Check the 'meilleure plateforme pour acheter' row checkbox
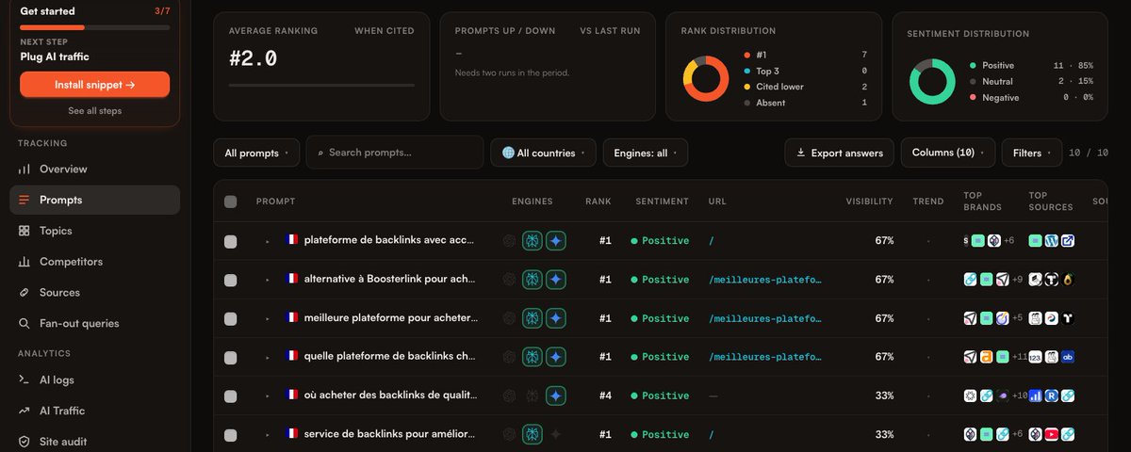This screenshot has height=452, width=1131. pyautogui.click(x=231, y=318)
